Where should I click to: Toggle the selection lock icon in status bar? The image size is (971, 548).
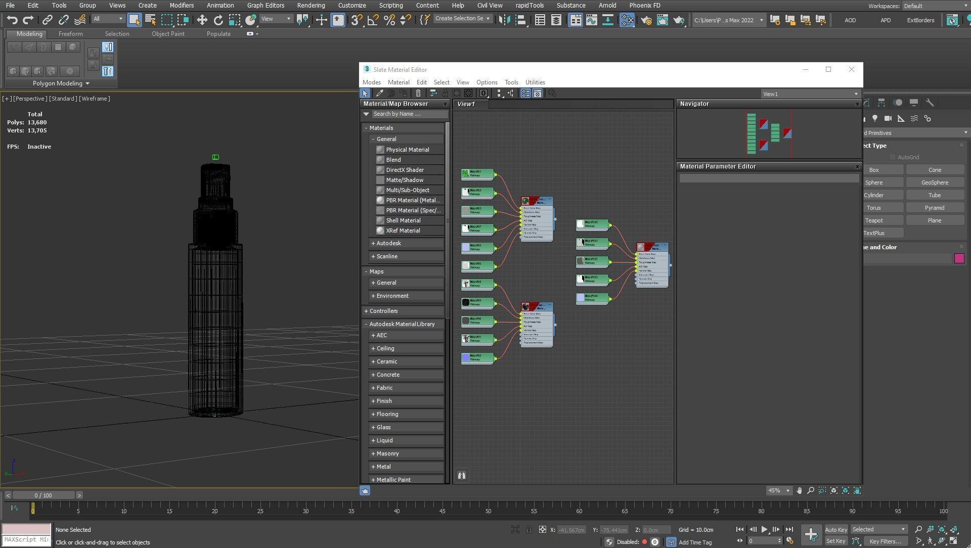click(528, 529)
